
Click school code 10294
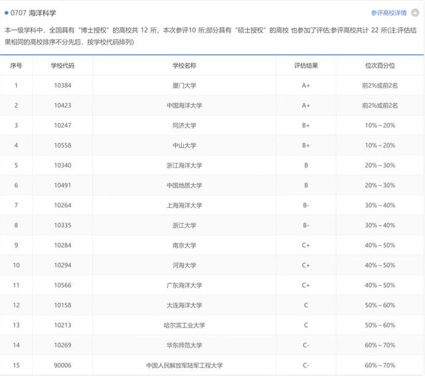point(62,265)
